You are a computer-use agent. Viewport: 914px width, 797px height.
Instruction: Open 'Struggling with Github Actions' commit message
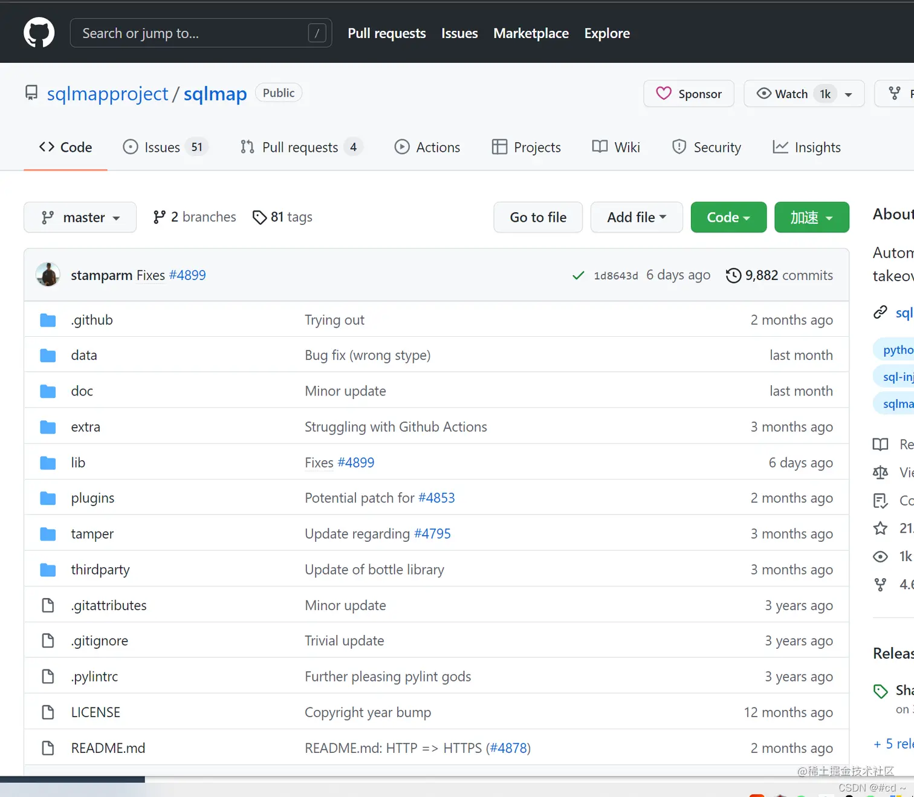click(x=395, y=427)
